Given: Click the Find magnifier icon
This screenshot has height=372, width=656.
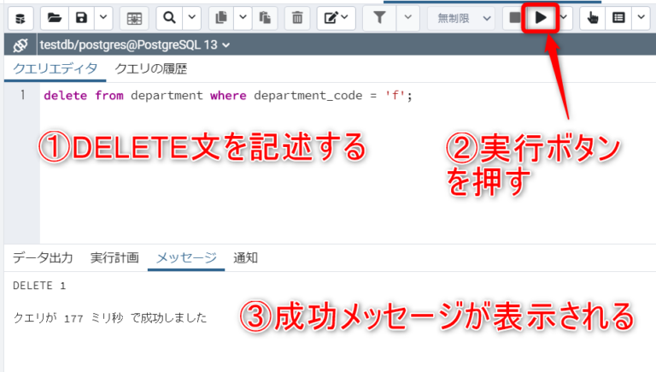Looking at the screenshot, I should (169, 17).
